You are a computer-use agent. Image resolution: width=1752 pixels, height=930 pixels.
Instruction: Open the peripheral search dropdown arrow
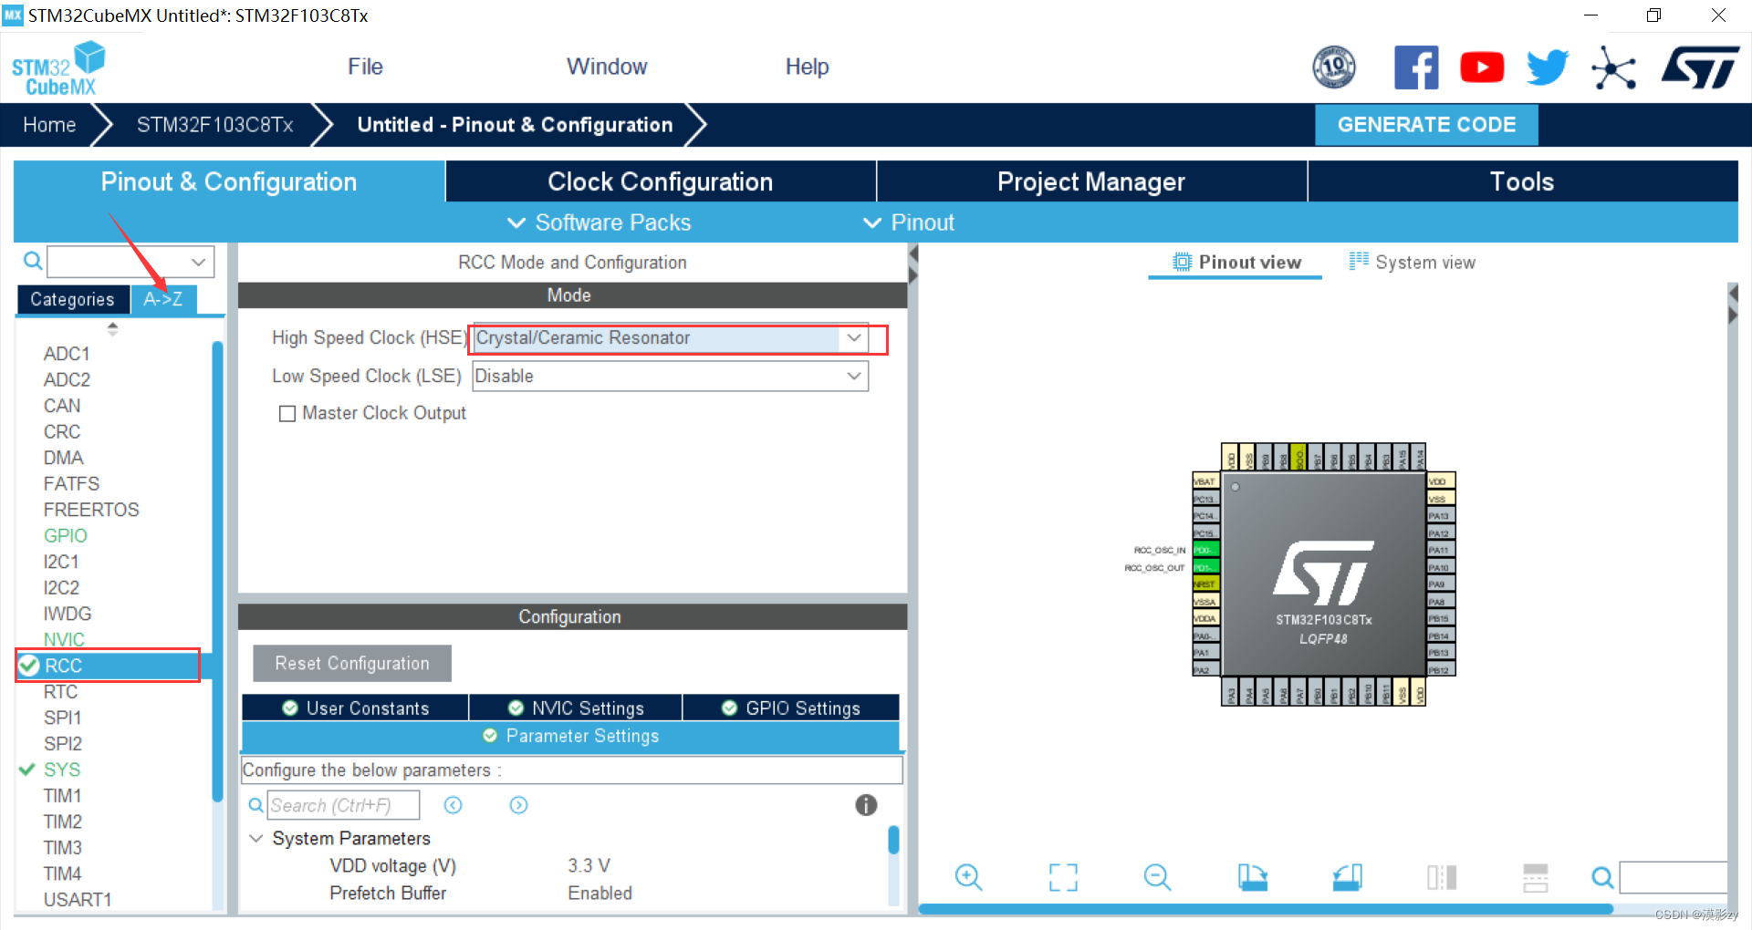(x=199, y=262)
